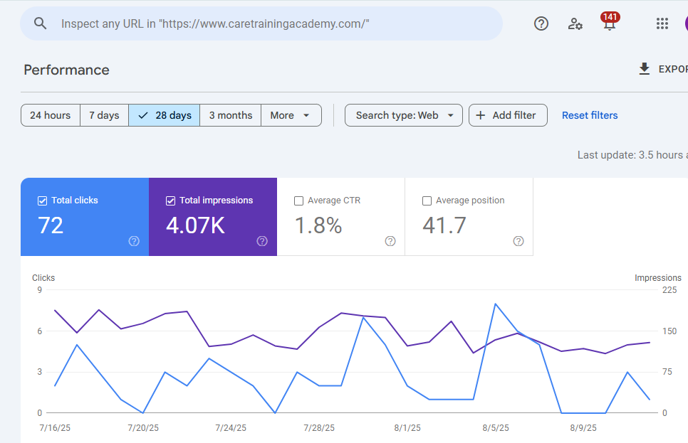
Task: Enable the Average position checkbox
Action: 427,201
